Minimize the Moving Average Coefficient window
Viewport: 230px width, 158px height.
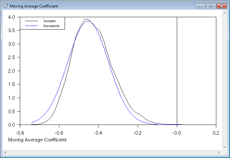click(x=200, y=6)
